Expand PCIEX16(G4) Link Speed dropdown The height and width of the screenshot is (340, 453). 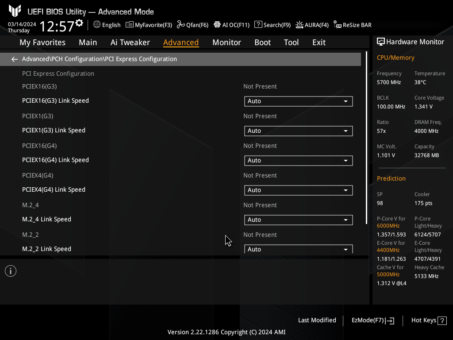point(299,160)
